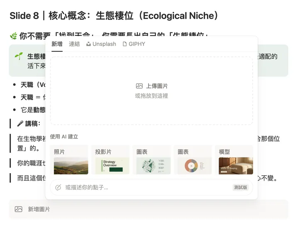The image size is (307, 232).
Task: Click the 測試版 beta badge
Action: click(241, 187)
